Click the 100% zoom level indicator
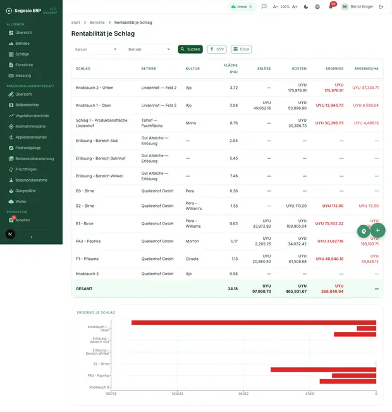 tap(285, 7)
